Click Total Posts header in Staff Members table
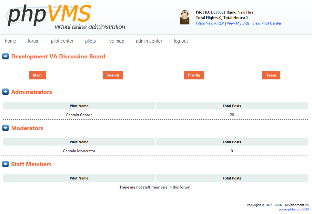The image size is (312, 214). click(232, 178)
